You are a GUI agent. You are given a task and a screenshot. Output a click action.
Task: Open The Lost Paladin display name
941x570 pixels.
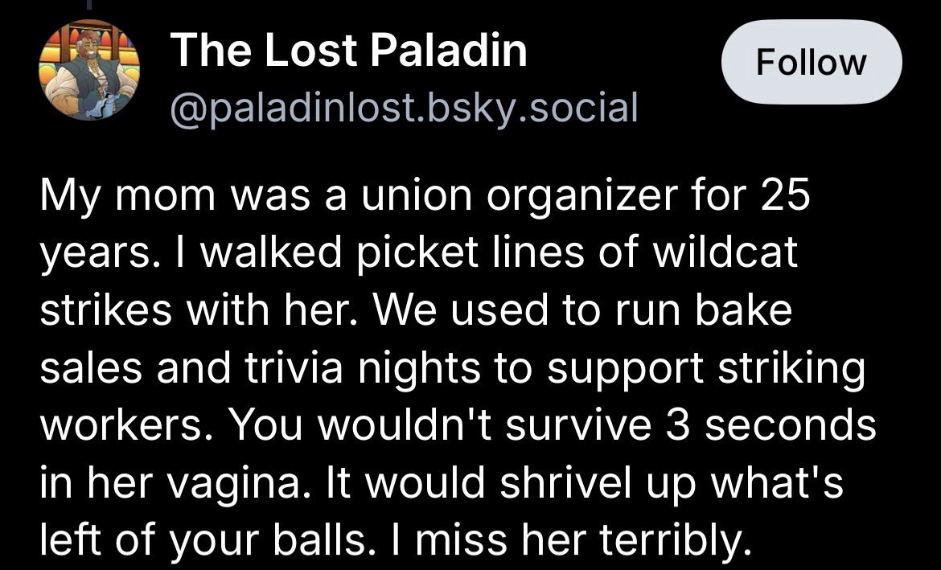pos(348,51)
